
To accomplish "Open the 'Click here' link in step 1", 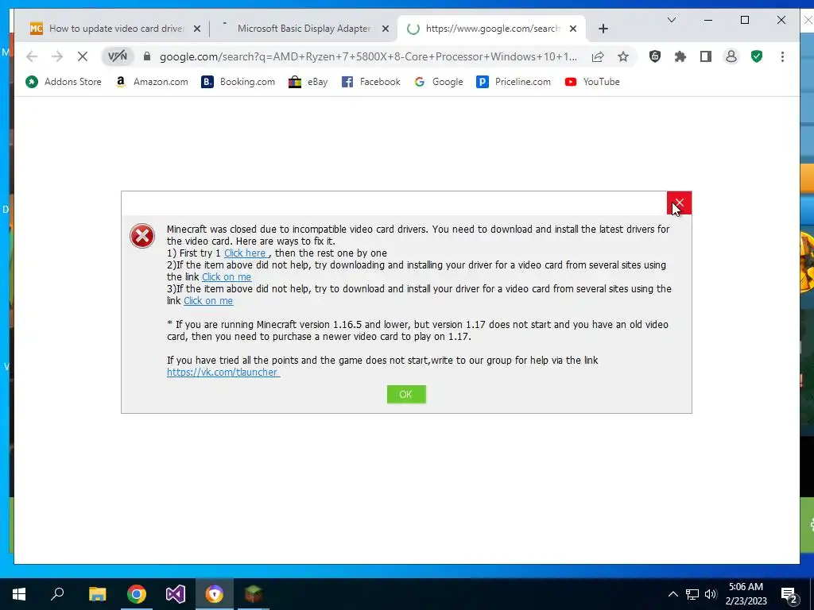I will click(246, 253).
